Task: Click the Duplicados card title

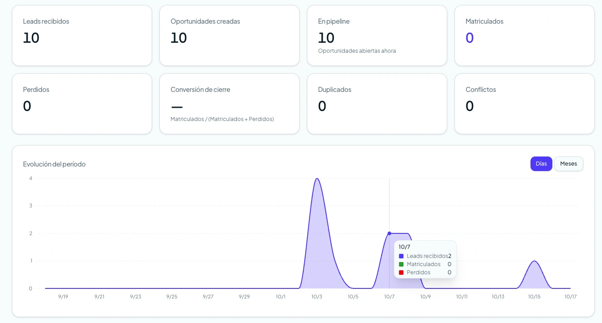Action: click(335, 90)
